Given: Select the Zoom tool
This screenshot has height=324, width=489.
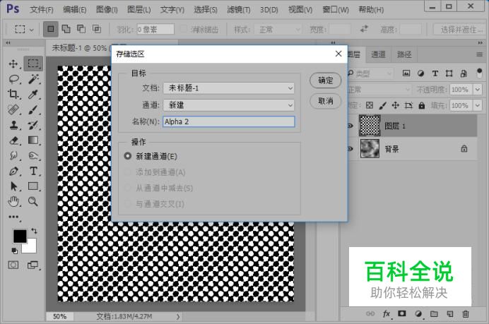Looking at the screenshot, I should (x=33, y=202).
